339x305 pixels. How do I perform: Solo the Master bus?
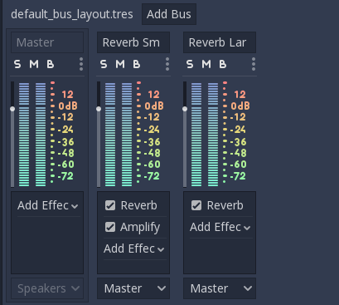tap(17, 64)
